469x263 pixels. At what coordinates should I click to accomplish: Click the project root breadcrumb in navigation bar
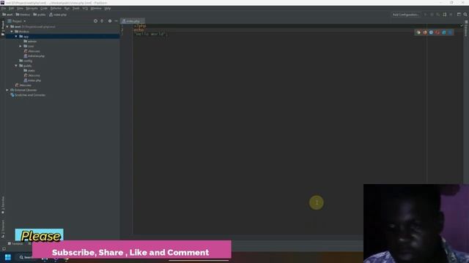coord(7,15)
